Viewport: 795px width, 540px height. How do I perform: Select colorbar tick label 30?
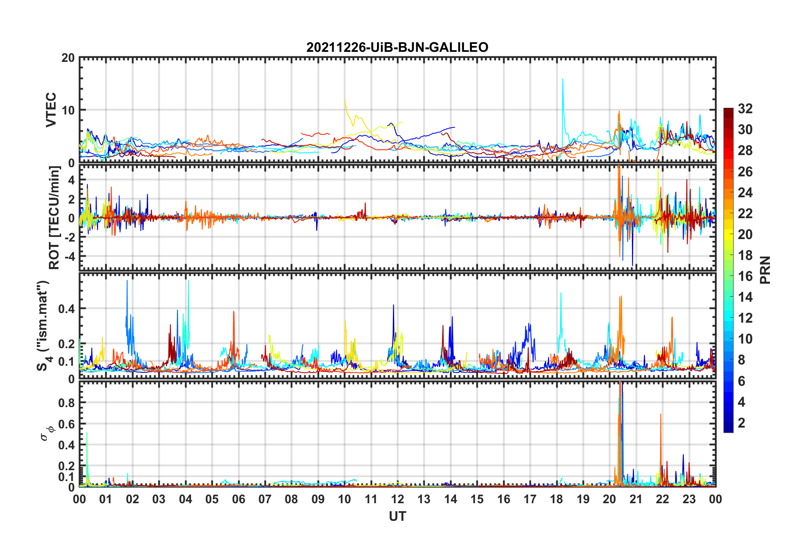[745, 130]
